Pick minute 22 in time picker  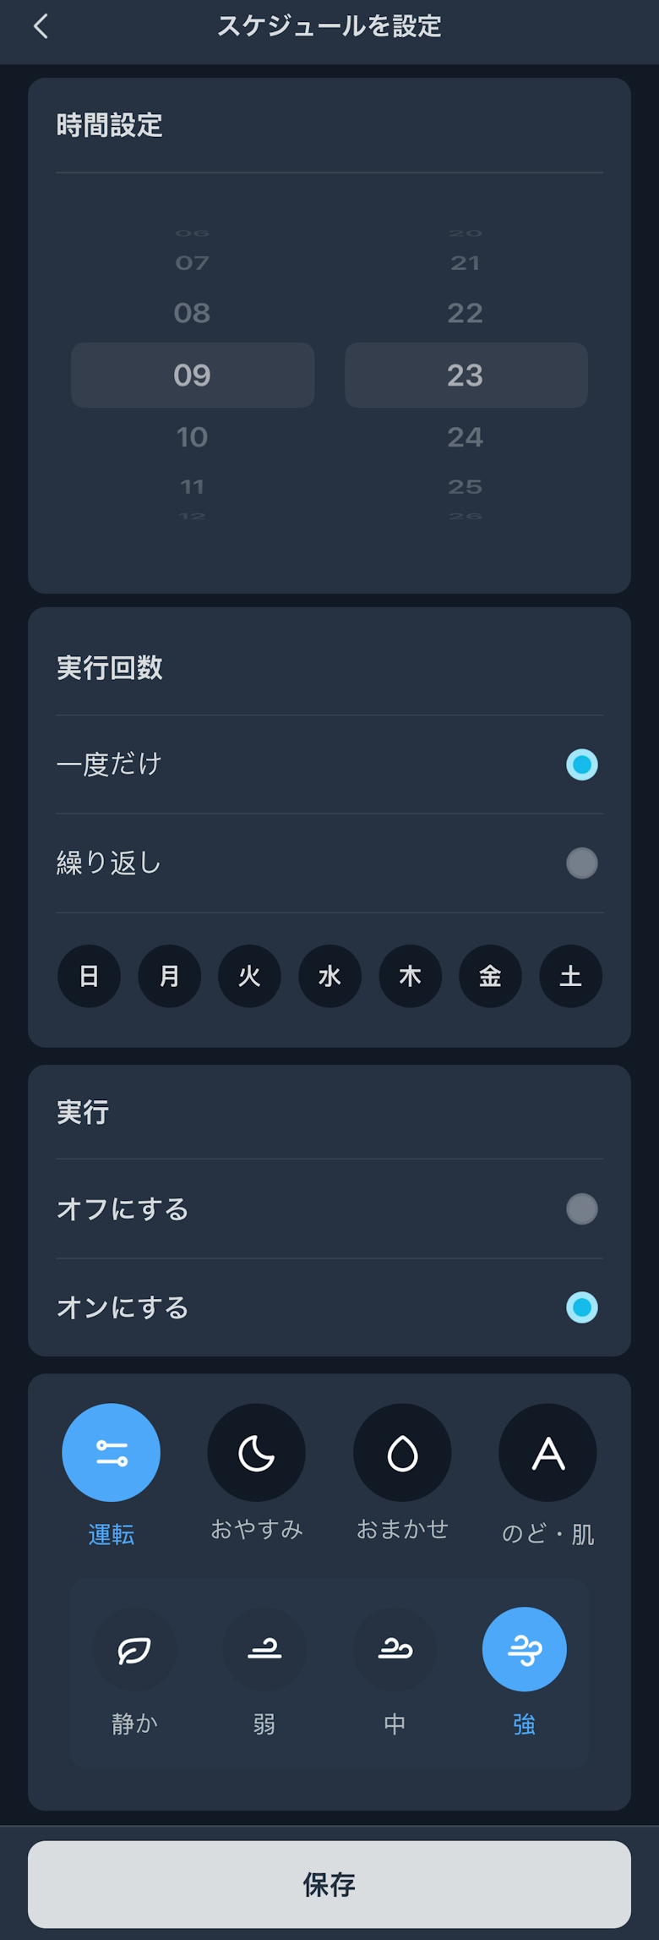(x=465, y=314)
